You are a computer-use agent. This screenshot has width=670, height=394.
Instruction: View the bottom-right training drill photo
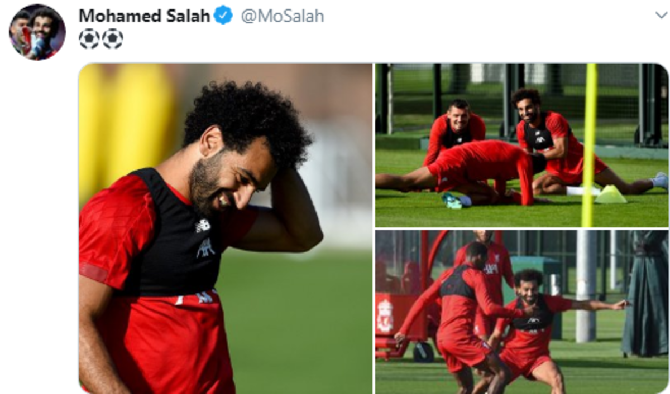point(521,312)
